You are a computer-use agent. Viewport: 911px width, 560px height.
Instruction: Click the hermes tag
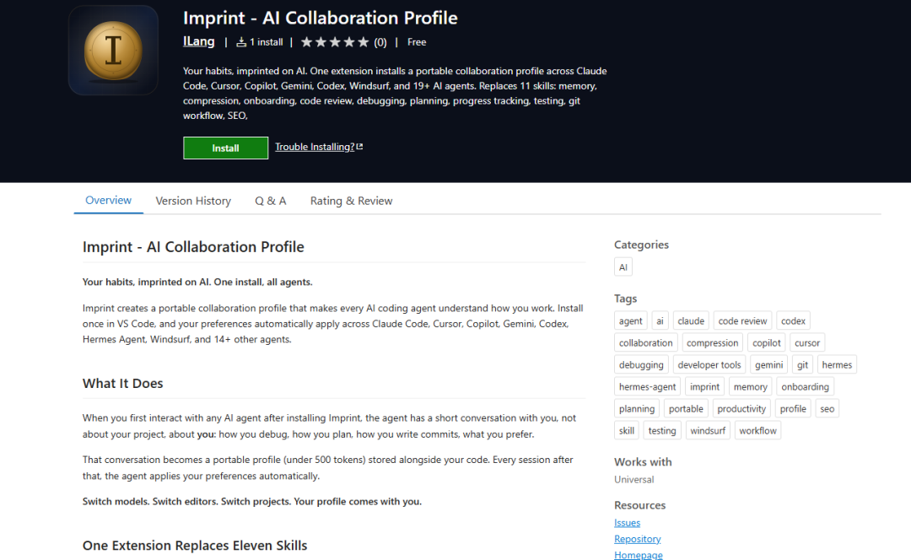click(837, 365)
